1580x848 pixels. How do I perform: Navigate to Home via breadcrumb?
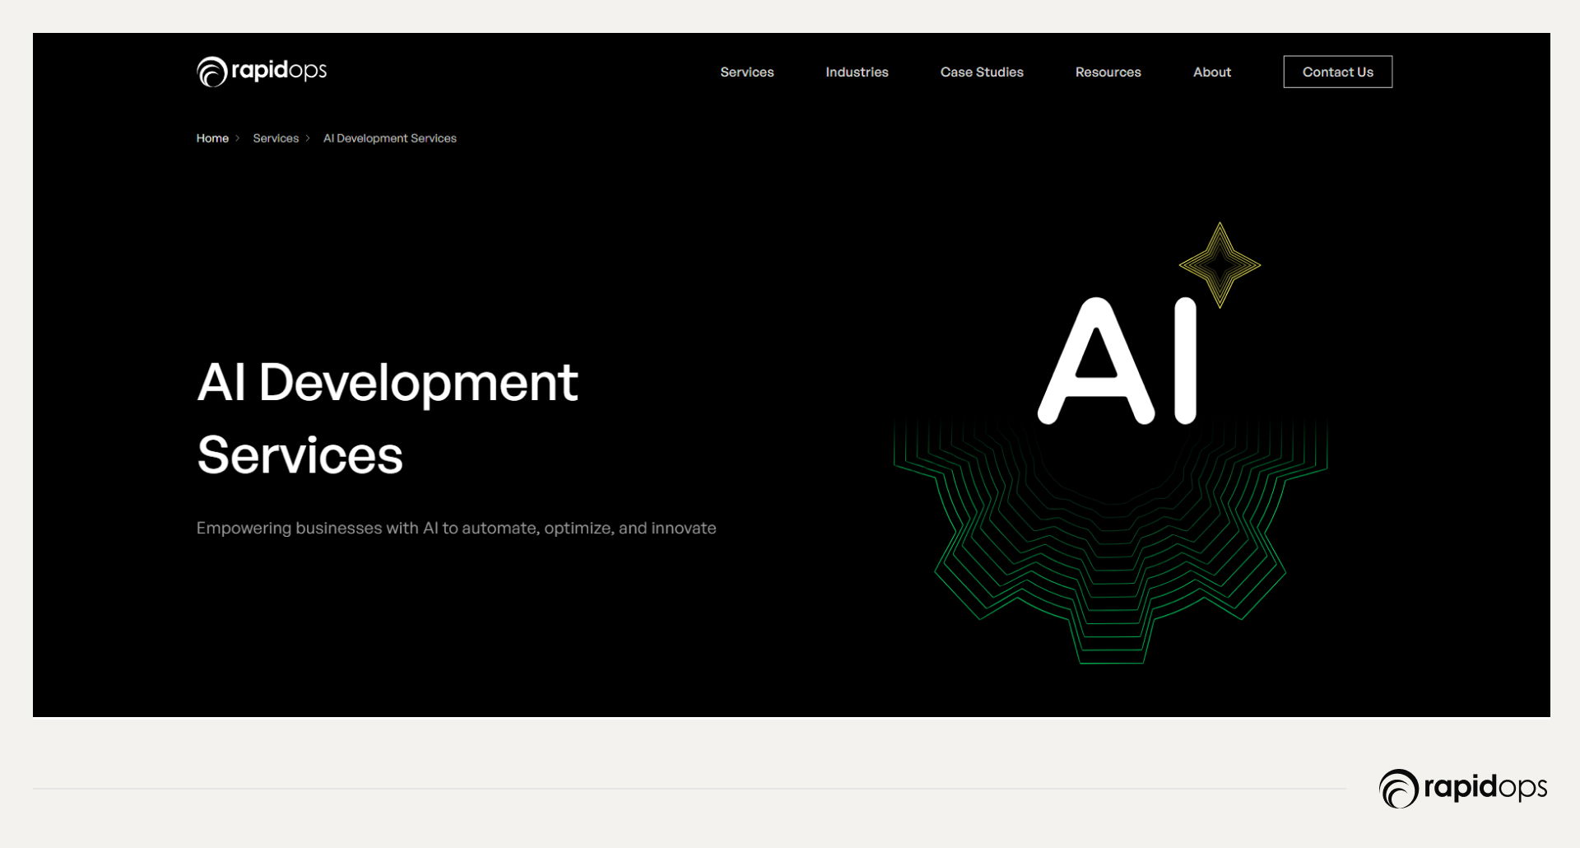coord(212,138)
